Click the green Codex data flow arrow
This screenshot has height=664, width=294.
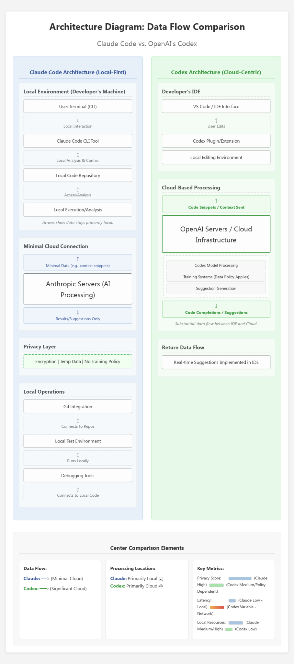[x=44, y=589]
